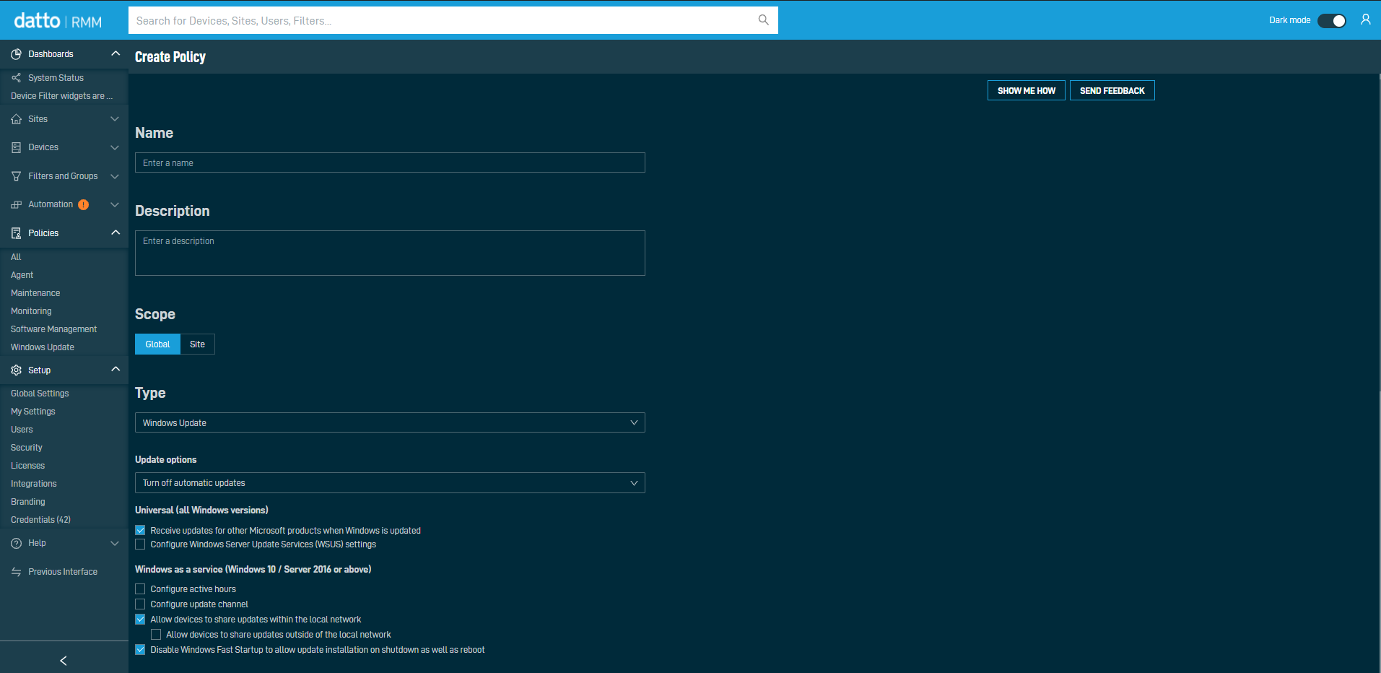Uncheck Receive updates for other Microsoft products

(140, 530)
